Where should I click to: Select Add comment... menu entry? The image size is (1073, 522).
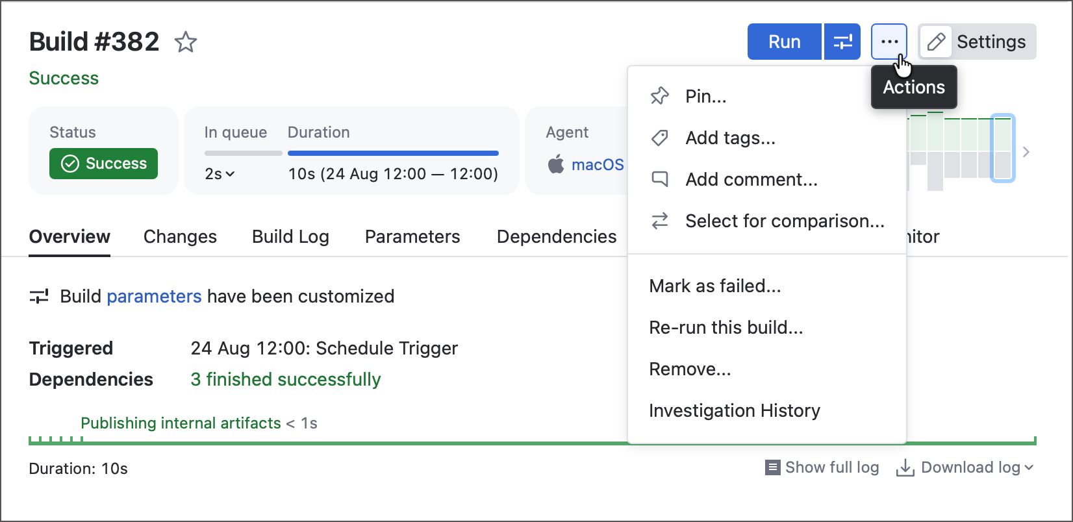[767, 179]
